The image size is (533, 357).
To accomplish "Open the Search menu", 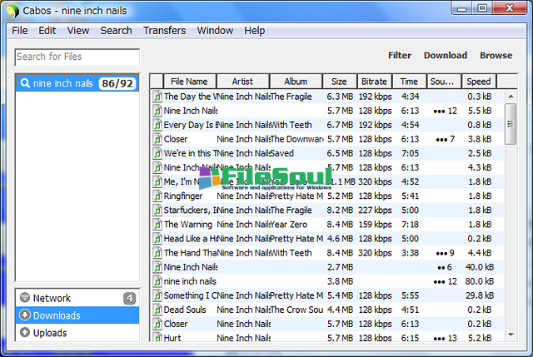I will [x=116, y=31].
